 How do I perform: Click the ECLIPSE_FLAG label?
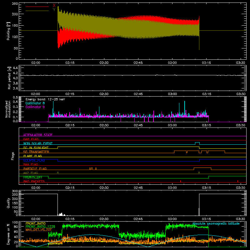point(34,160)
